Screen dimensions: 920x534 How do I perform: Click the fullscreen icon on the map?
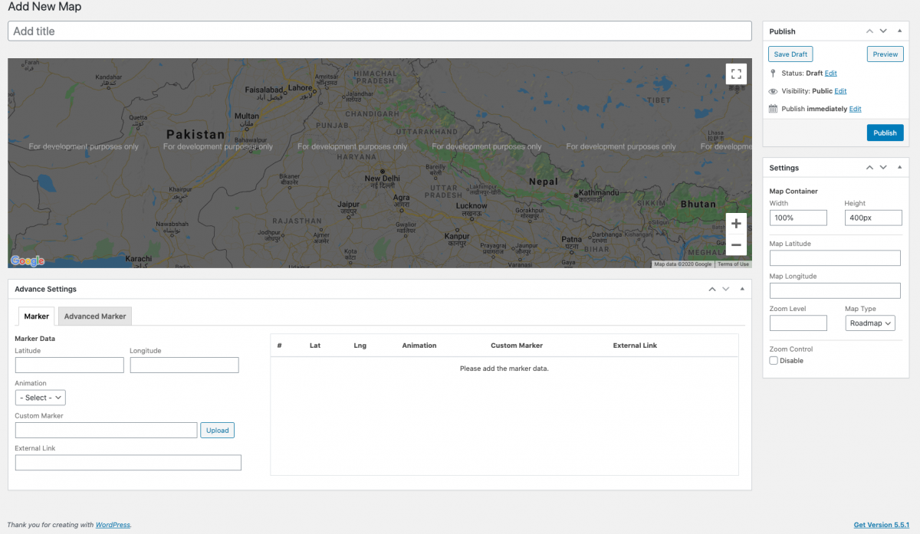[x=735, y=74]
